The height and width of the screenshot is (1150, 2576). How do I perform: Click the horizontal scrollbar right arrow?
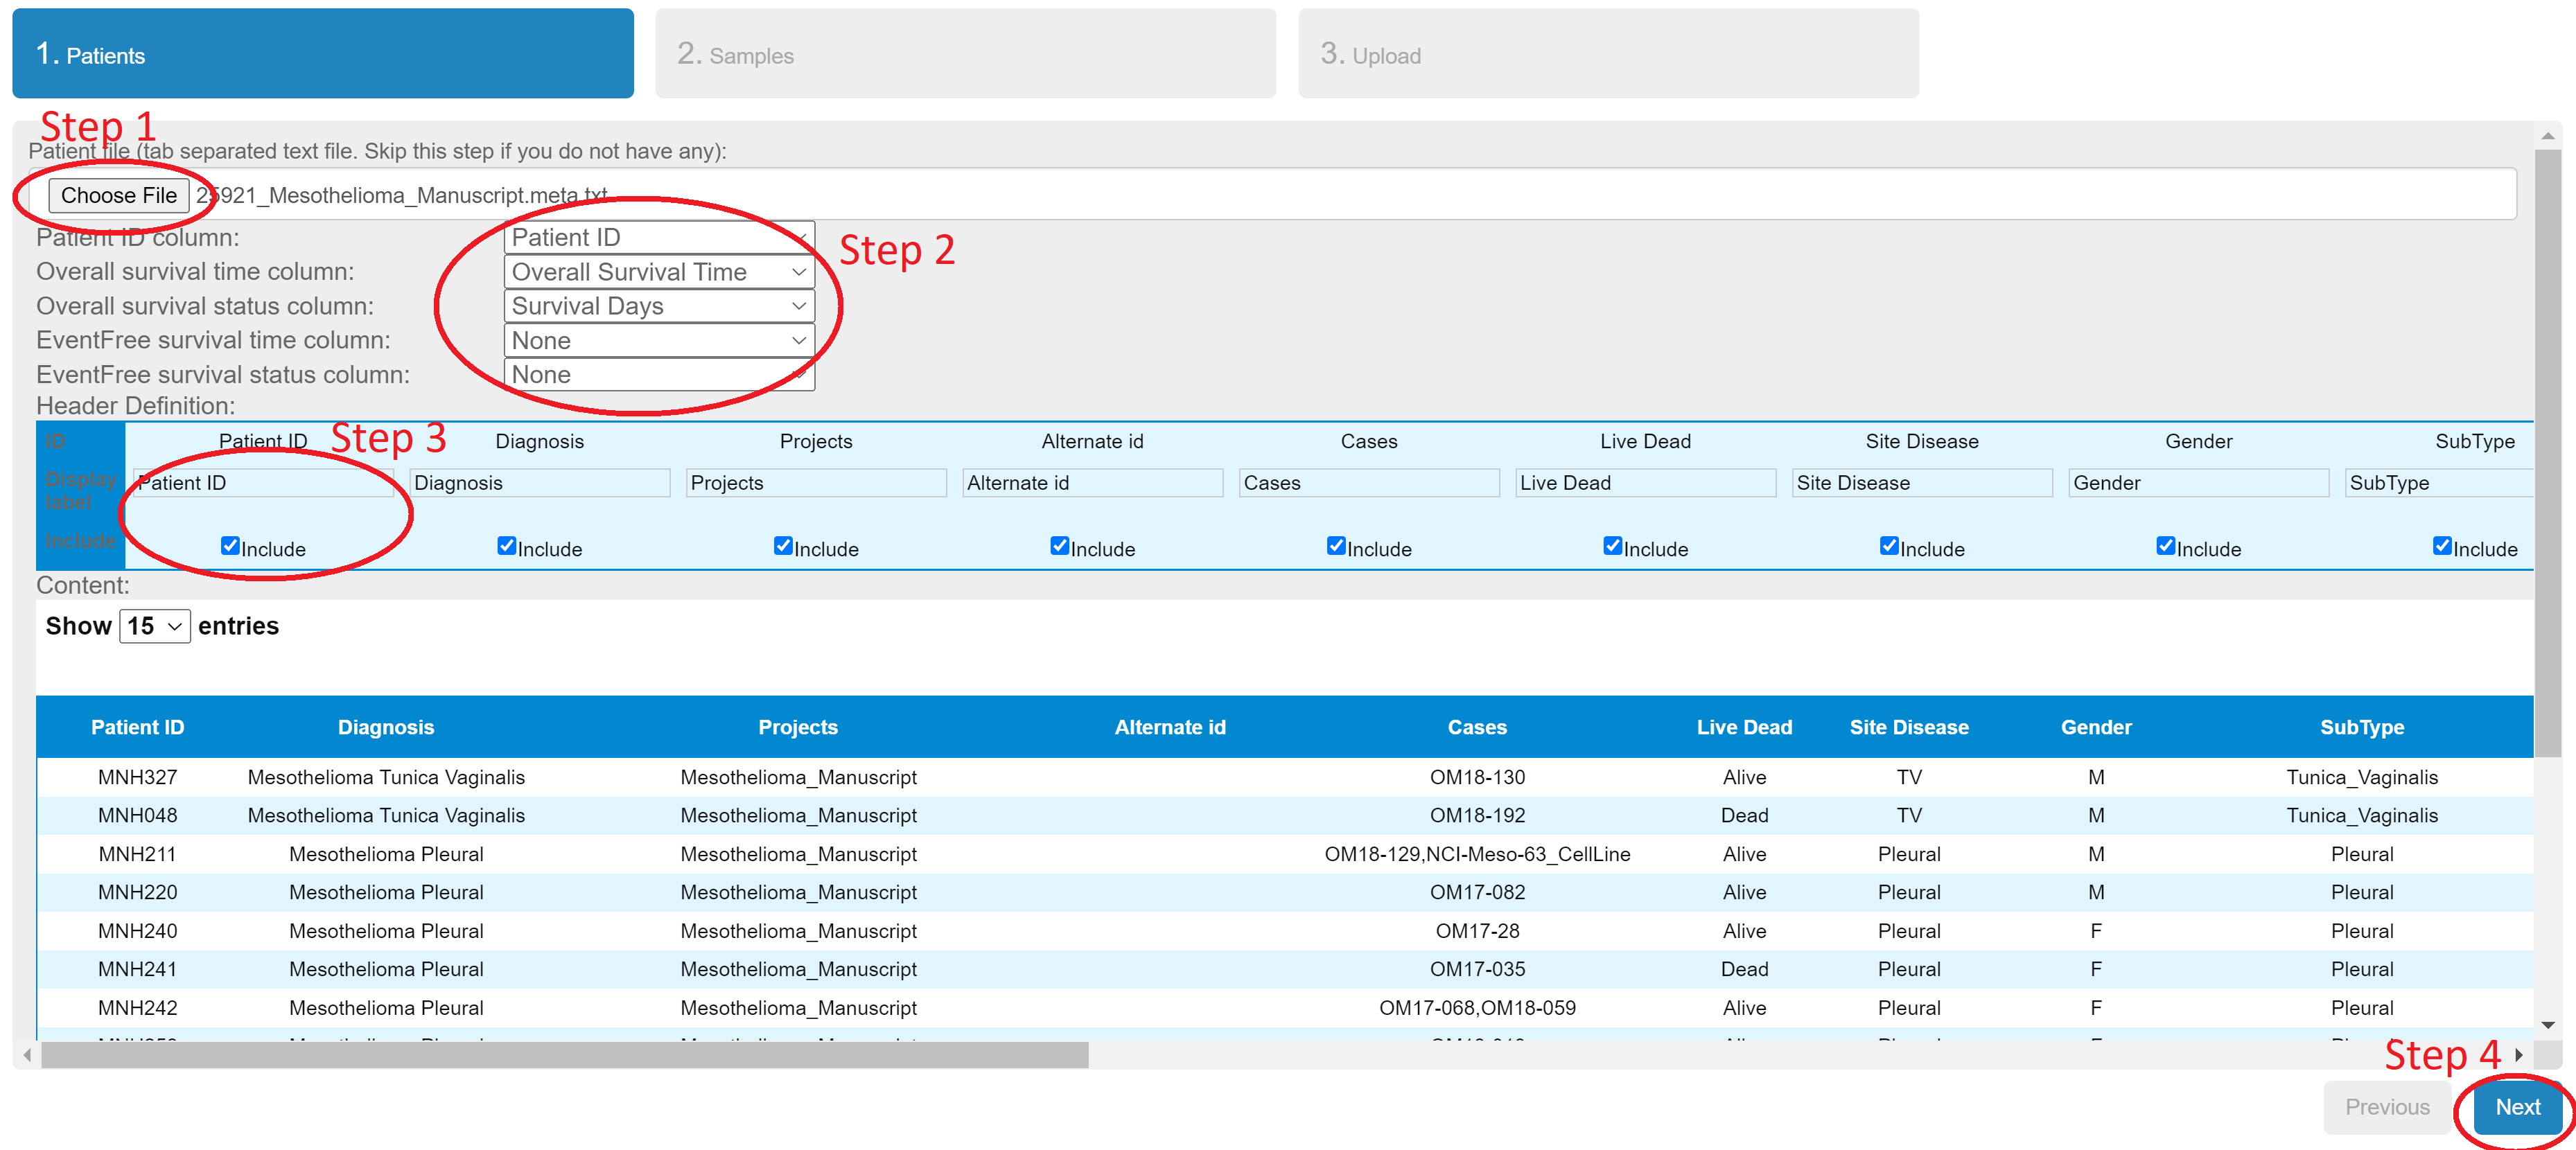2519,1055
